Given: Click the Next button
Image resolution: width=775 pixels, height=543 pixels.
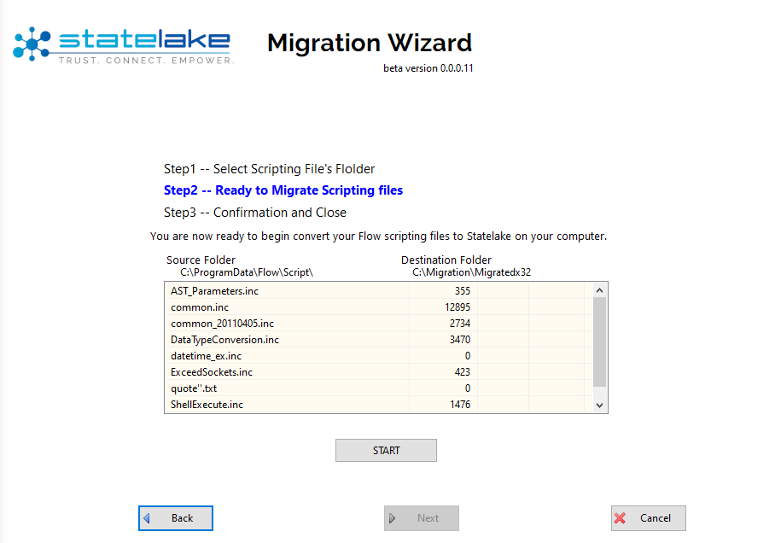Looking at the screenshot, I should (x=422, y=517).
